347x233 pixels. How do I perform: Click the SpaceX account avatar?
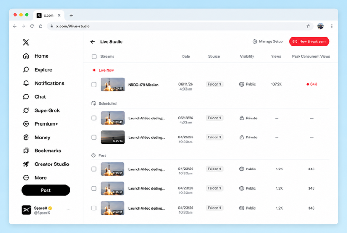26,210
